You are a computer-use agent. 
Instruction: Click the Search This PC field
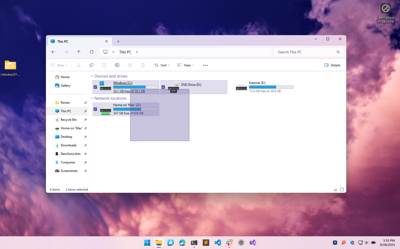(x=305, y=52)
